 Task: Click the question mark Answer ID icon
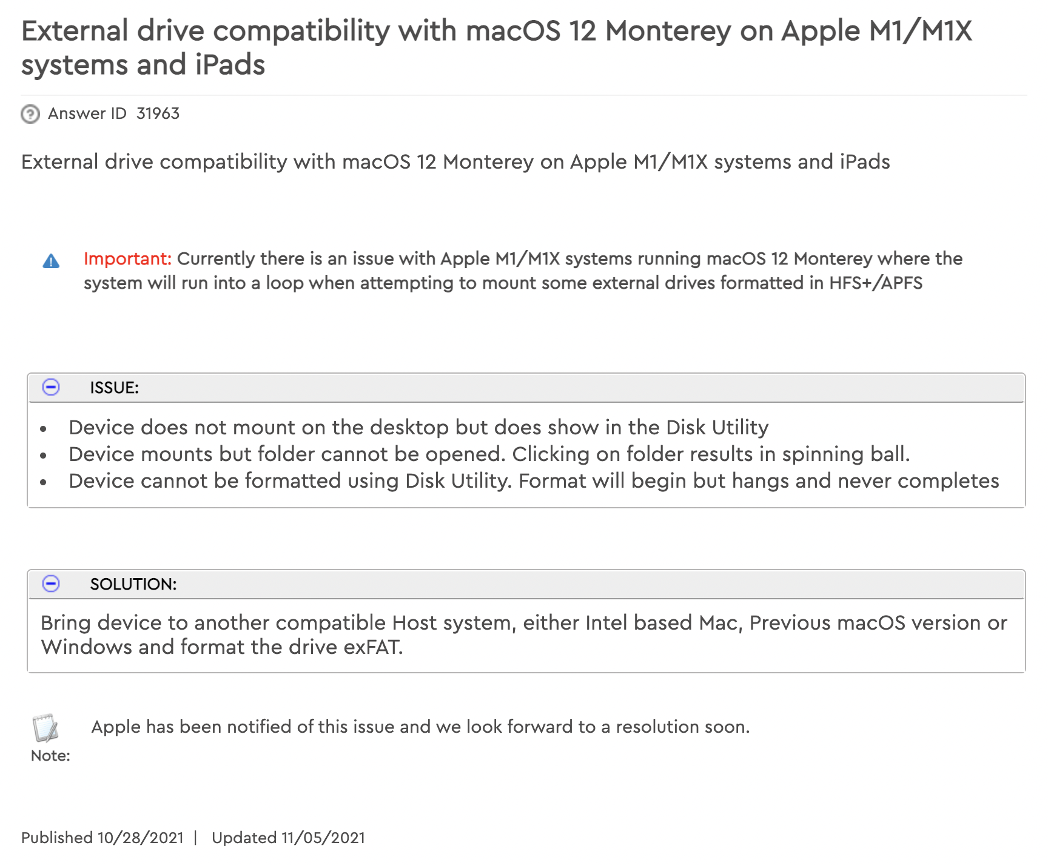point(30,114)
